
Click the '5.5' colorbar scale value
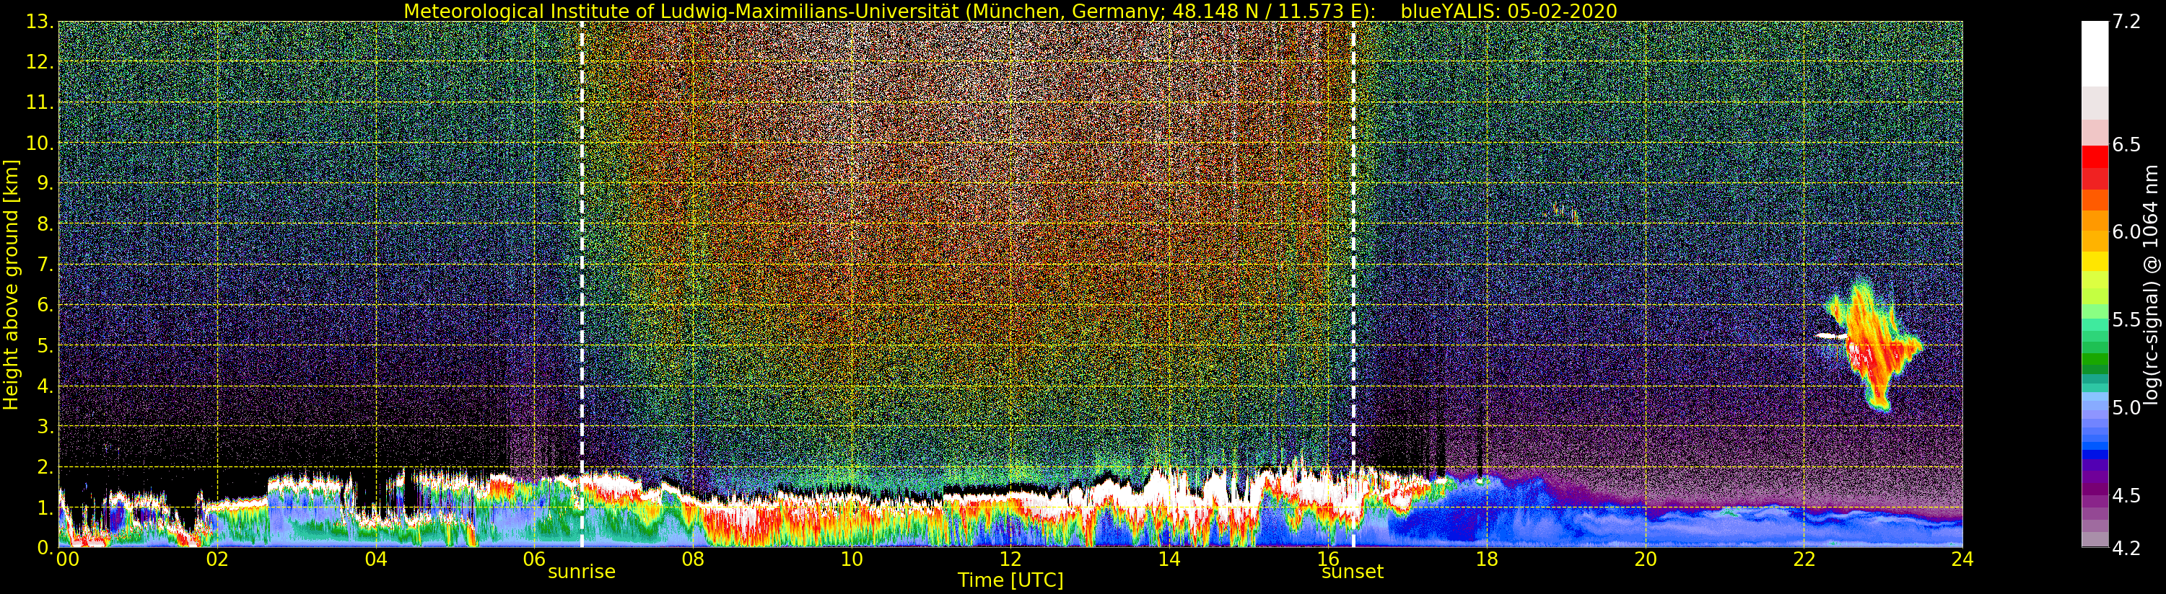click(2126, 319)
